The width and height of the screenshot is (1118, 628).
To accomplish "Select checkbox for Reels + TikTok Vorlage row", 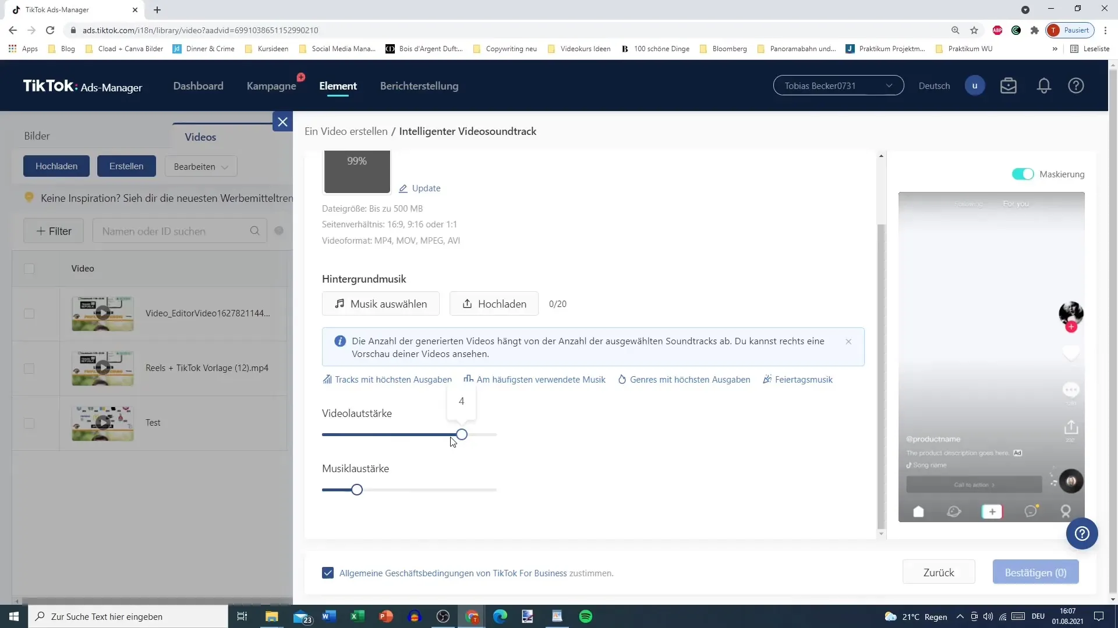I will pyautogui.click(x=29, y=369).
